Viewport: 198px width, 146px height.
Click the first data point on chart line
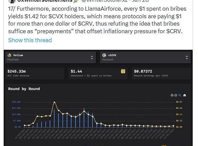25,125
